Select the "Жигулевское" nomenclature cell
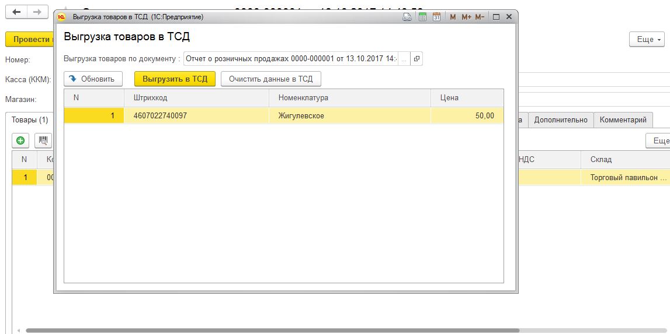The height and width of the screenshot is (334, 670). [x=349, y=116]
